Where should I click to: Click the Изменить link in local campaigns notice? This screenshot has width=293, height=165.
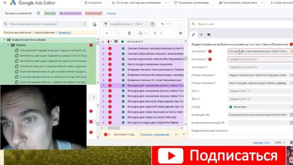(65, 33)
